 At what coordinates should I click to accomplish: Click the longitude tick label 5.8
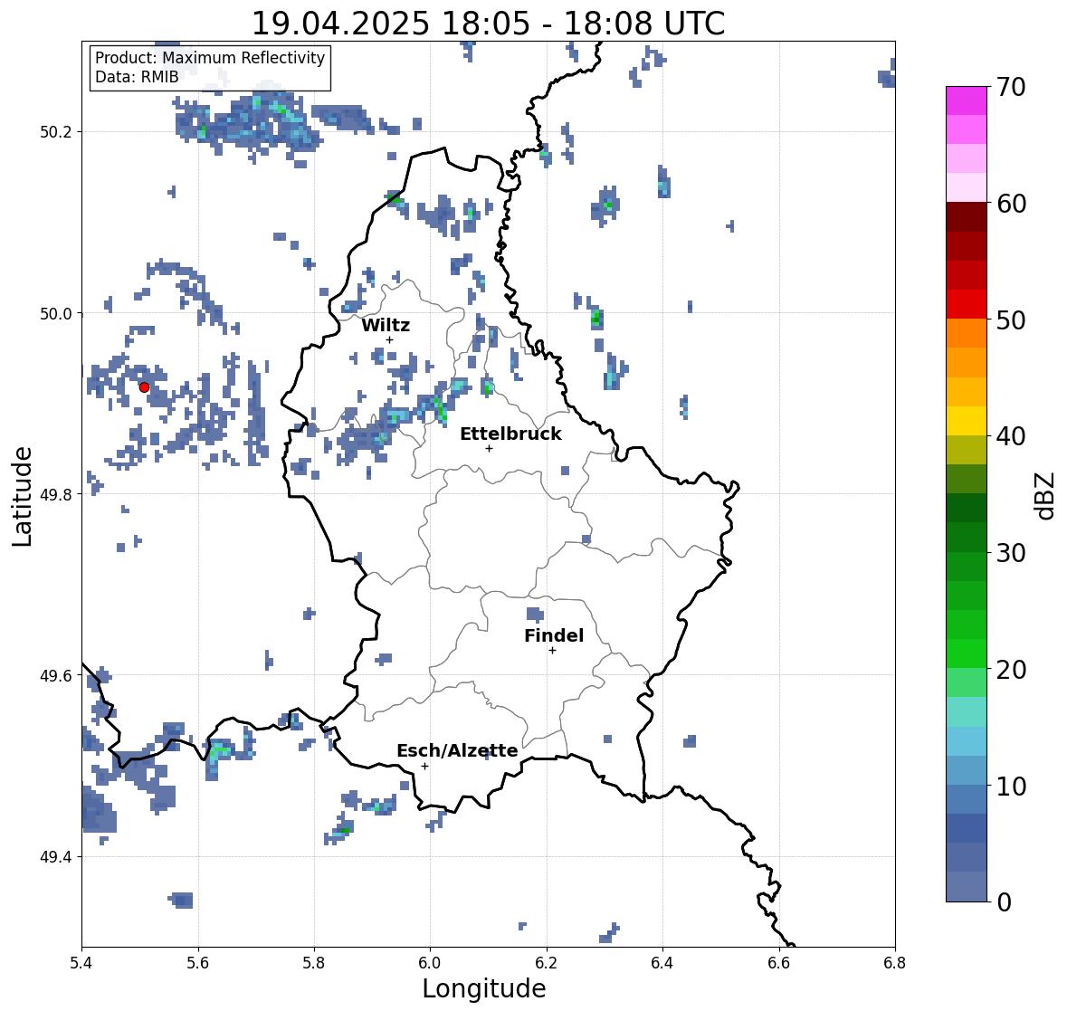(314, 962)
